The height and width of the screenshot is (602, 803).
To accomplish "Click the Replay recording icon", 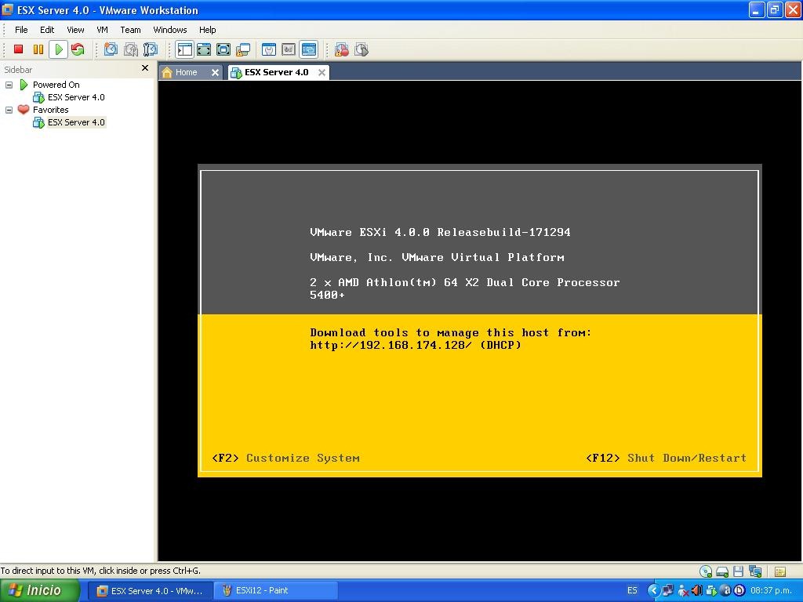I will point(362,49).
